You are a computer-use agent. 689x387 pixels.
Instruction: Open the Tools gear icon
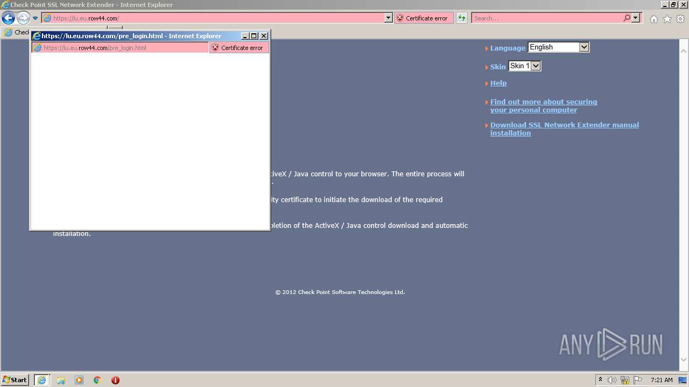pyautogui.click(x=680, y=19)
